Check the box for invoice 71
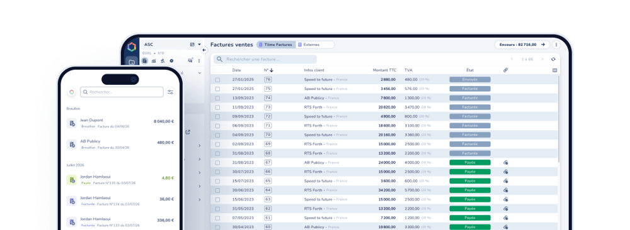This screenshot has width=630, height=230. point(217,126)
